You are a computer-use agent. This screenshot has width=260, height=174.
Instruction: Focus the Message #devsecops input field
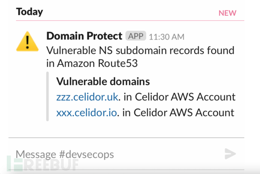tap(113, 154)
